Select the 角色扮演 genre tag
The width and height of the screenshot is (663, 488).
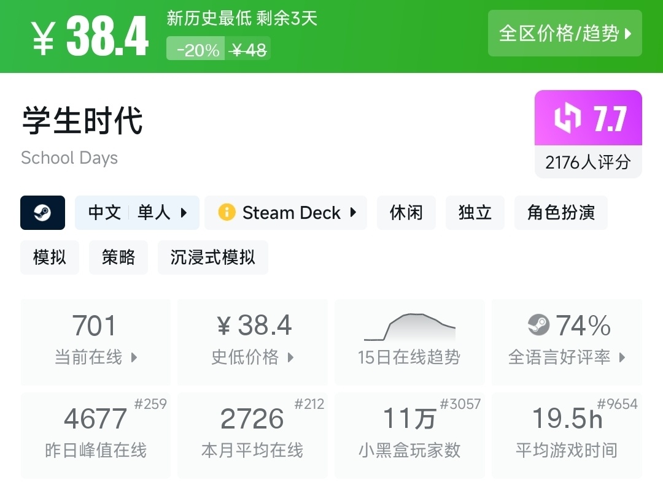click(x=560, y=213)
